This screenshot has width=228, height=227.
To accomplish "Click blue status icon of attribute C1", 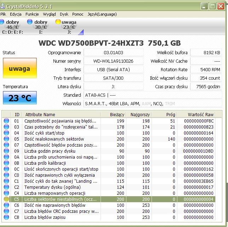I will coord(6,181).
